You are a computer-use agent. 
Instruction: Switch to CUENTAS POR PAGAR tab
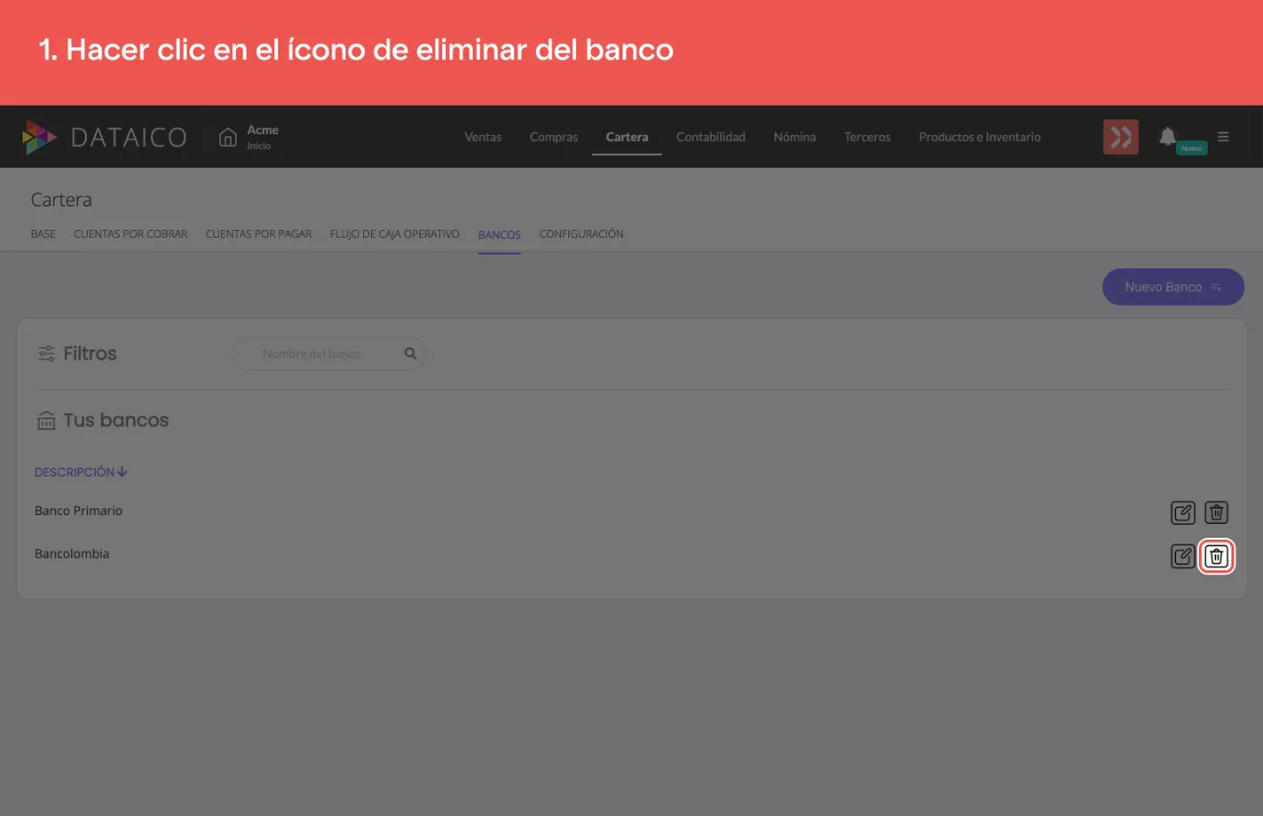pos(259,234)
